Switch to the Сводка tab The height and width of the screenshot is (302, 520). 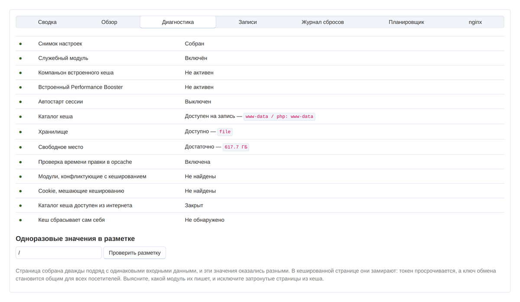47,22
